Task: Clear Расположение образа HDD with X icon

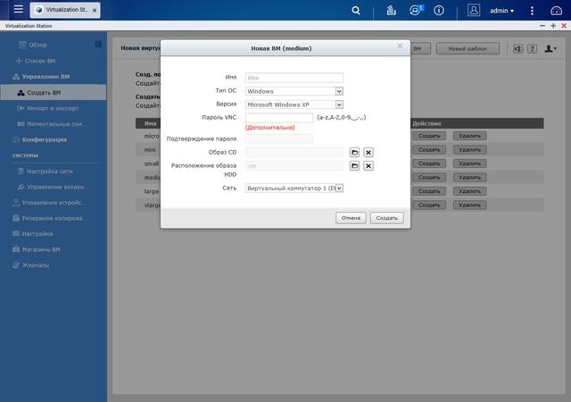Action: pyautogui.click(x=368, y=166)
